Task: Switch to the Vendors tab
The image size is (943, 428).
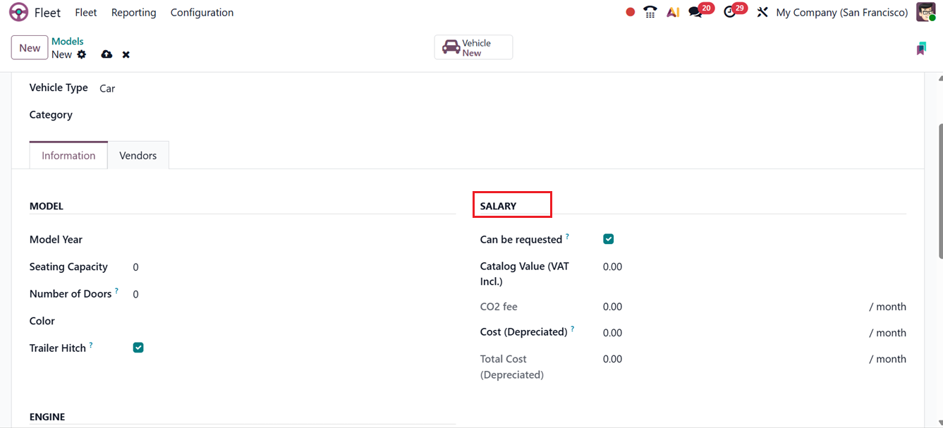Action: [138, 155]
